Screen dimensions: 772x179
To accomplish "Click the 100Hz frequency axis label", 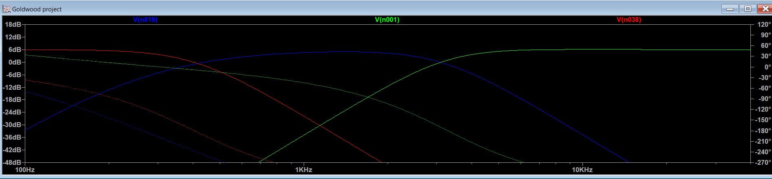I will (x=25, y=170).
